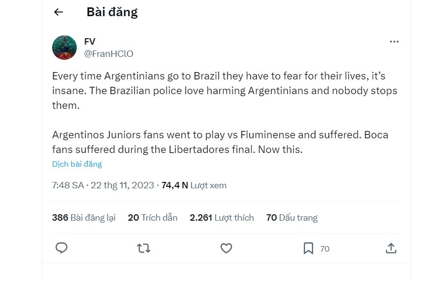Open the 20 Trích dẫn quotes list
The width and height of the screenshot is (427, 281).
coord(153,218)
